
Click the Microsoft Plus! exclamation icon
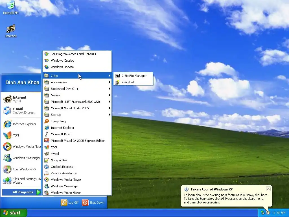click(47, 134)
